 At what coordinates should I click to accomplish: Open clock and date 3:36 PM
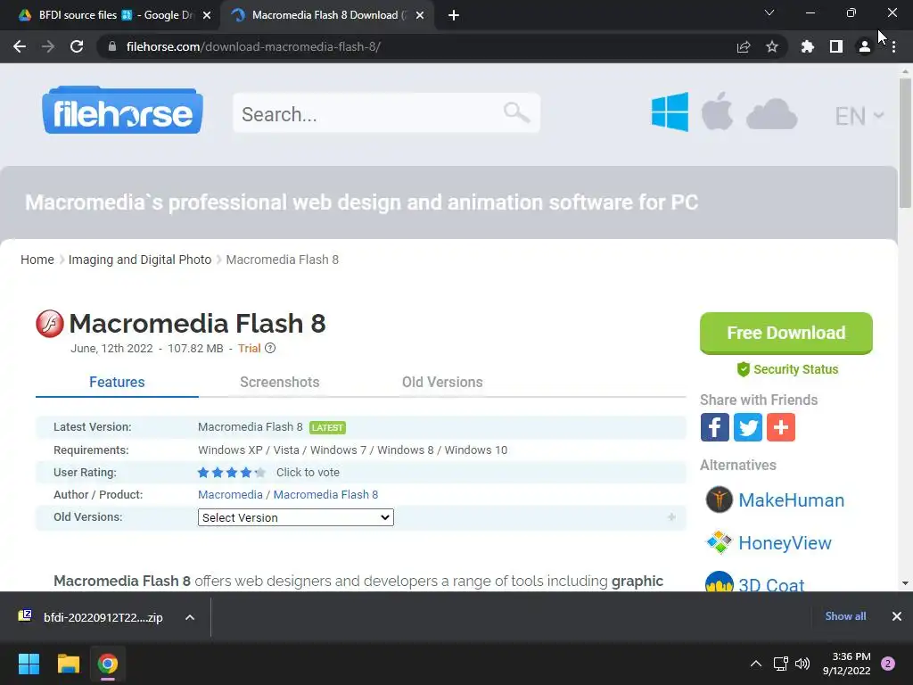click(847, 664)
